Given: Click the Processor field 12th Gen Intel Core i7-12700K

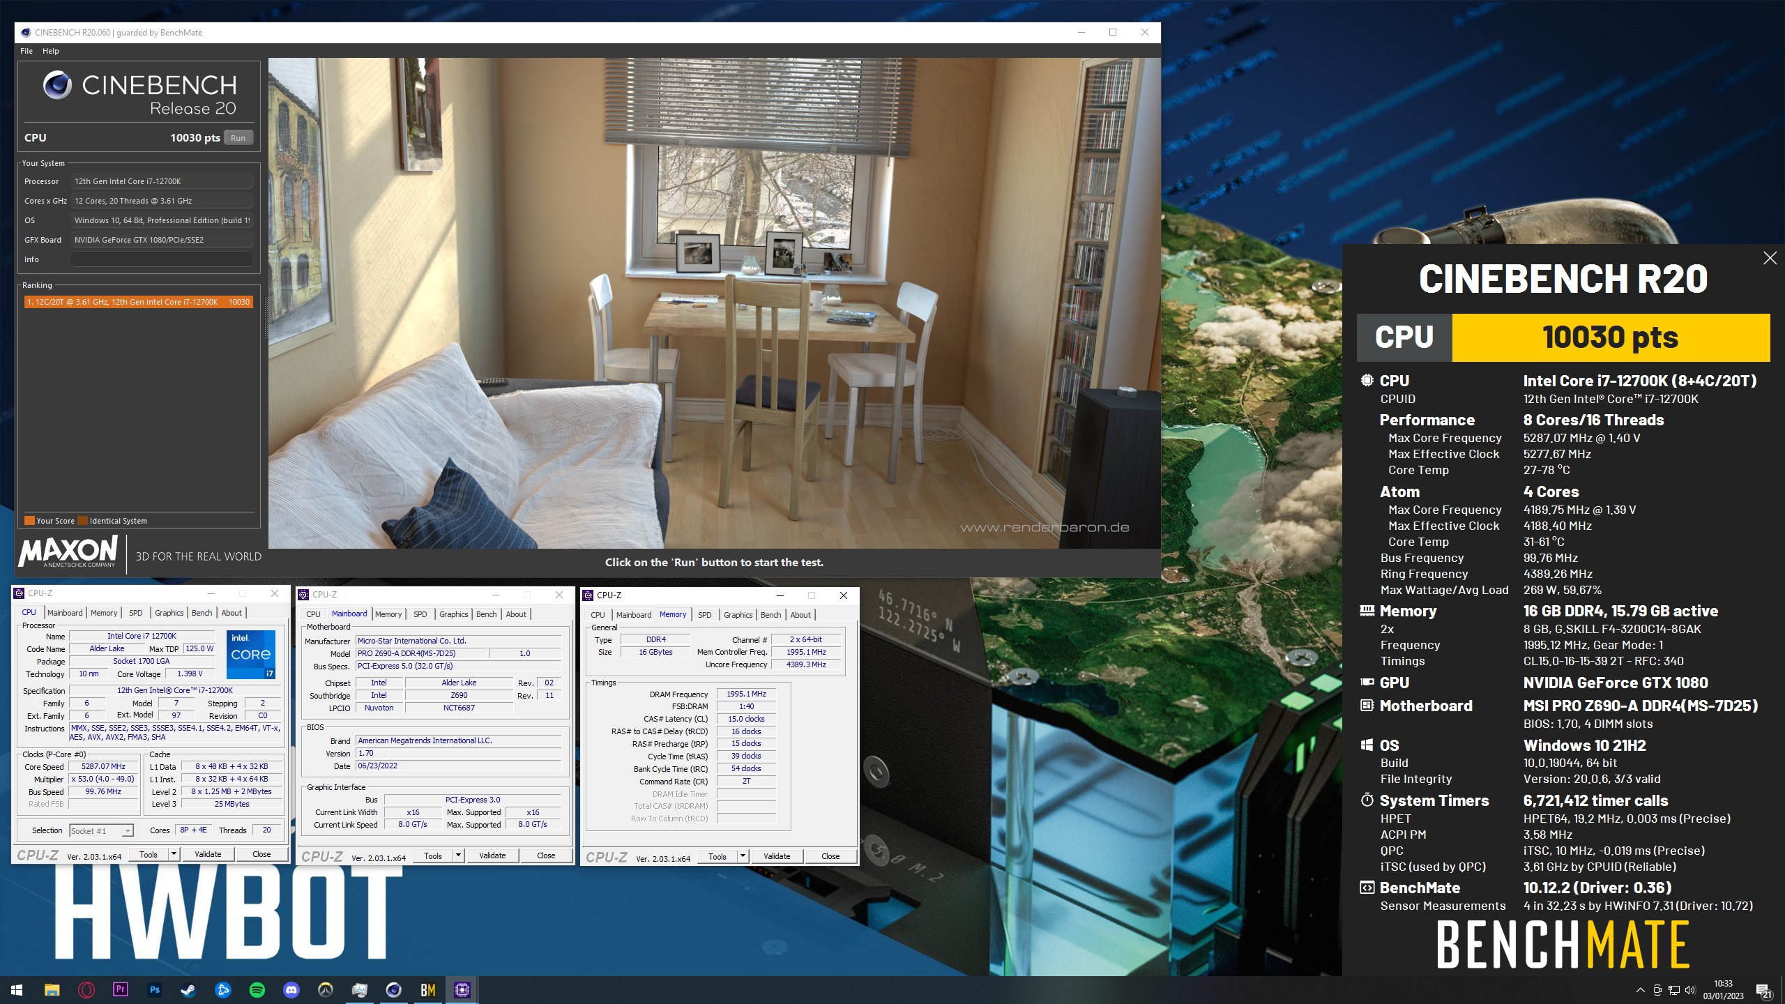Looking at the screenshot, I should click(x=162, y=181).
